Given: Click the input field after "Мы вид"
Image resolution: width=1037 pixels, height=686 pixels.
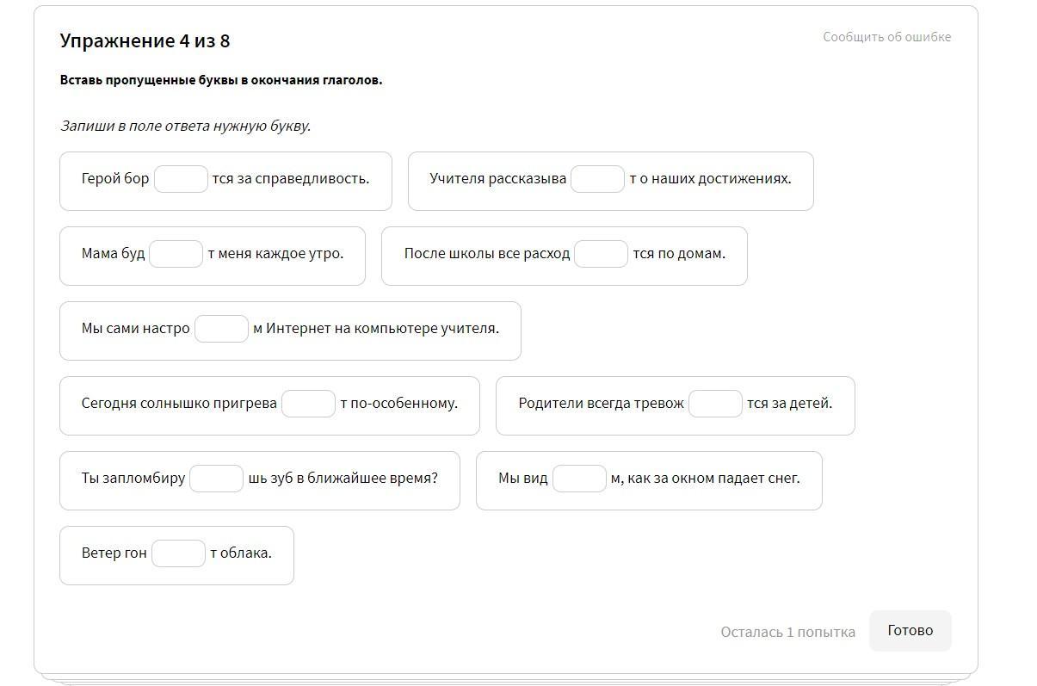Looking at the screenshot, I should point(579,479).
